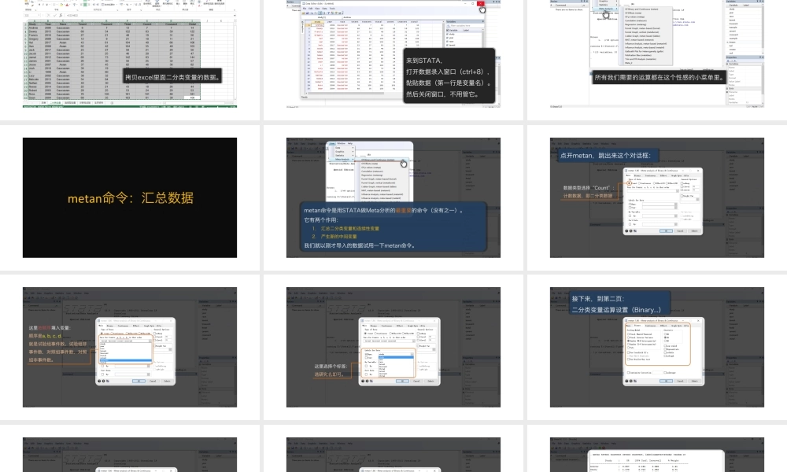
Task: Select the Count radio button in metan dialog
Action: click(x=629, y=183)
